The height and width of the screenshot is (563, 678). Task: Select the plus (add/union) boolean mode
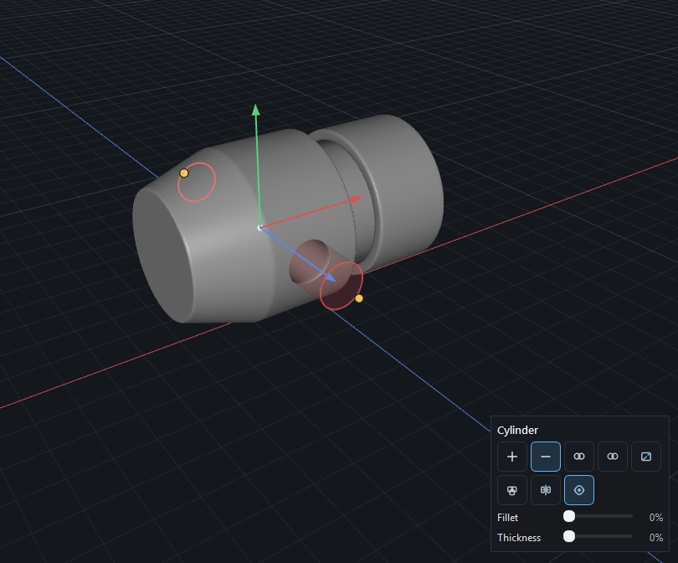(512, 457)
